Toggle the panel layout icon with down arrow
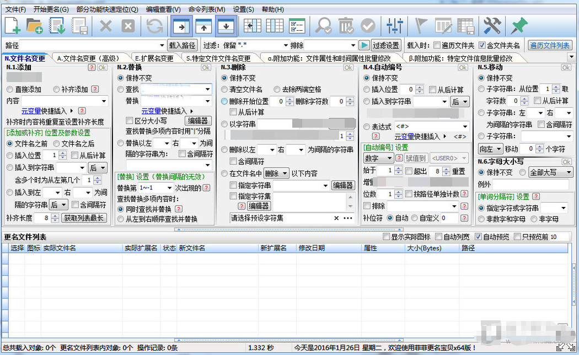The height and width of the screenshot is (355, 579). click(x=226, y=26)
